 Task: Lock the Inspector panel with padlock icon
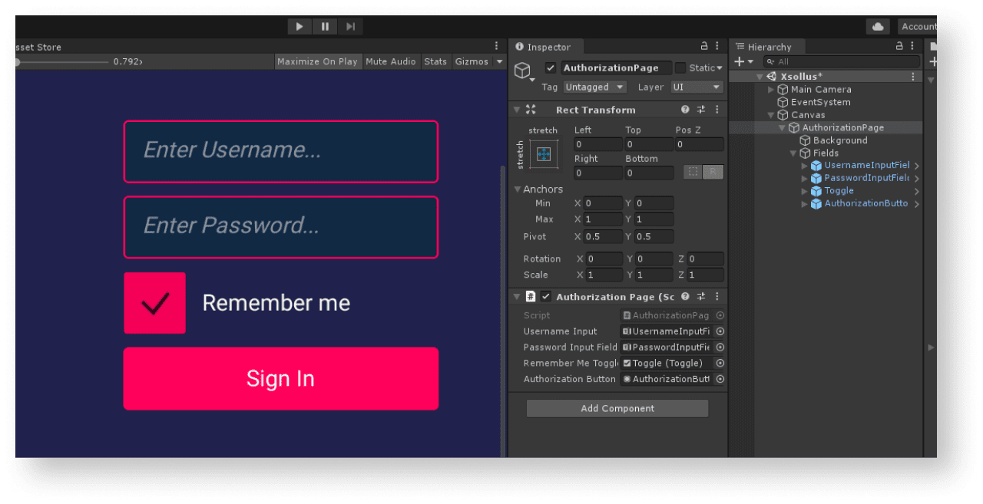704,47
